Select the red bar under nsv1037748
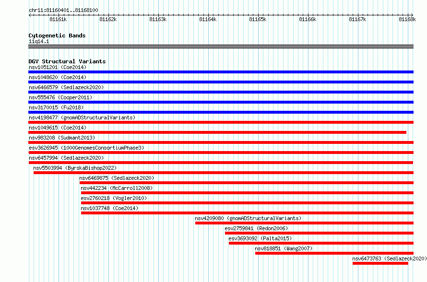Viewport: 427px width, 282px height. click(x=247, y=213)
